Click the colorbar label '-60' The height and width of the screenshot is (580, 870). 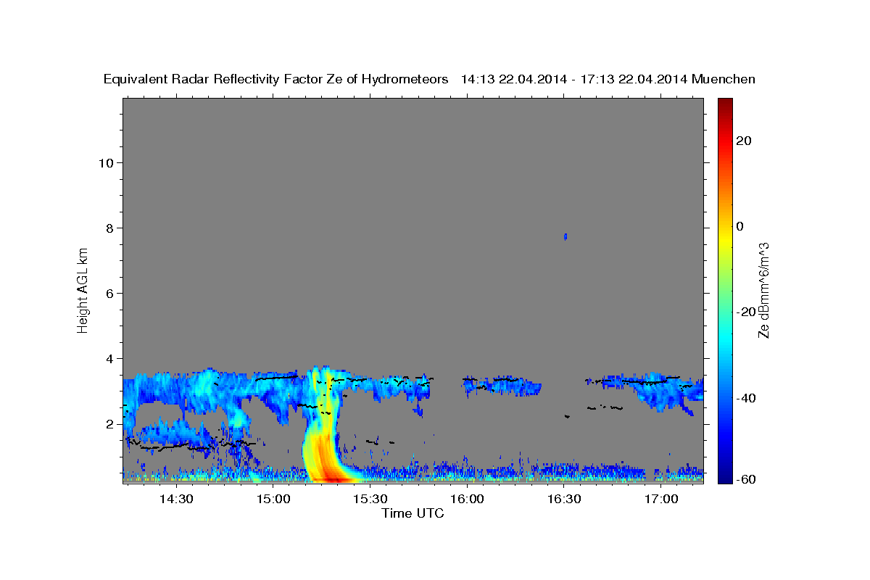(x=746, y=478)
